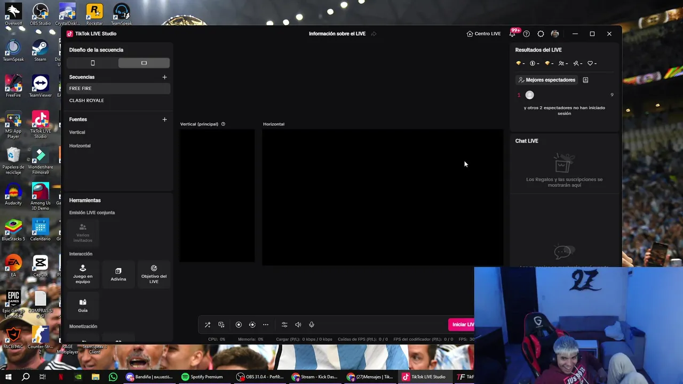This screenshot has height=384, width=683.
Task: Click the replay capture icon
Action: pos(252,325)
